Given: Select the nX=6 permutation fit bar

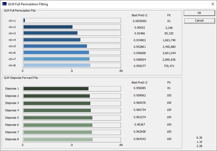Looking at the screenshot, I should click(x=72, y=53).
